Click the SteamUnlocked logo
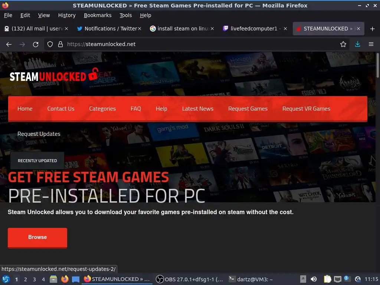The image size is (380, 285). (x=54, y=75)
